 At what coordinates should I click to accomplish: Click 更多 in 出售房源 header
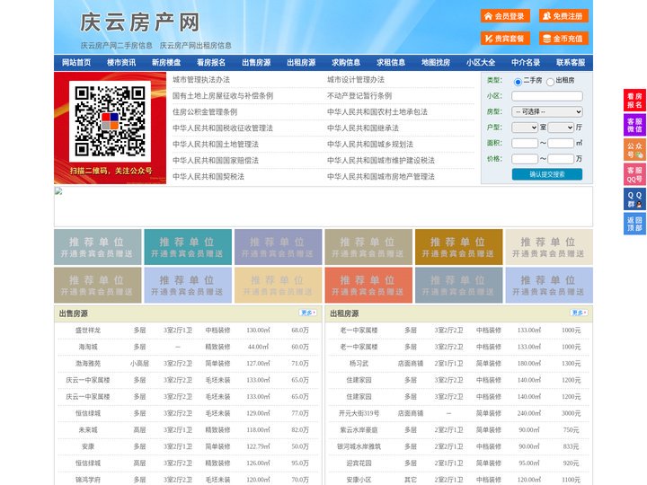pyautogui.click(x=308, y=313)
